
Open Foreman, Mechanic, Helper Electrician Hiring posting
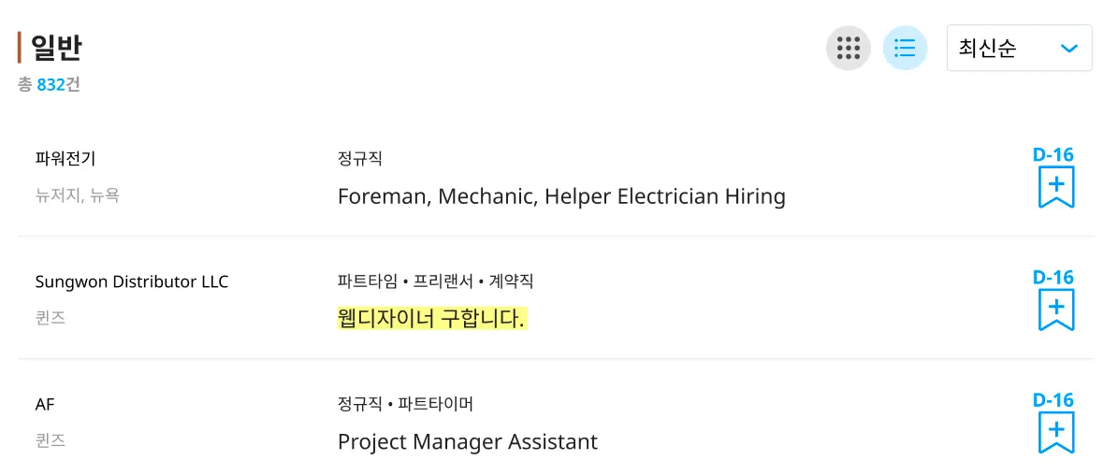pyautogui.click(x=560, y=196)
